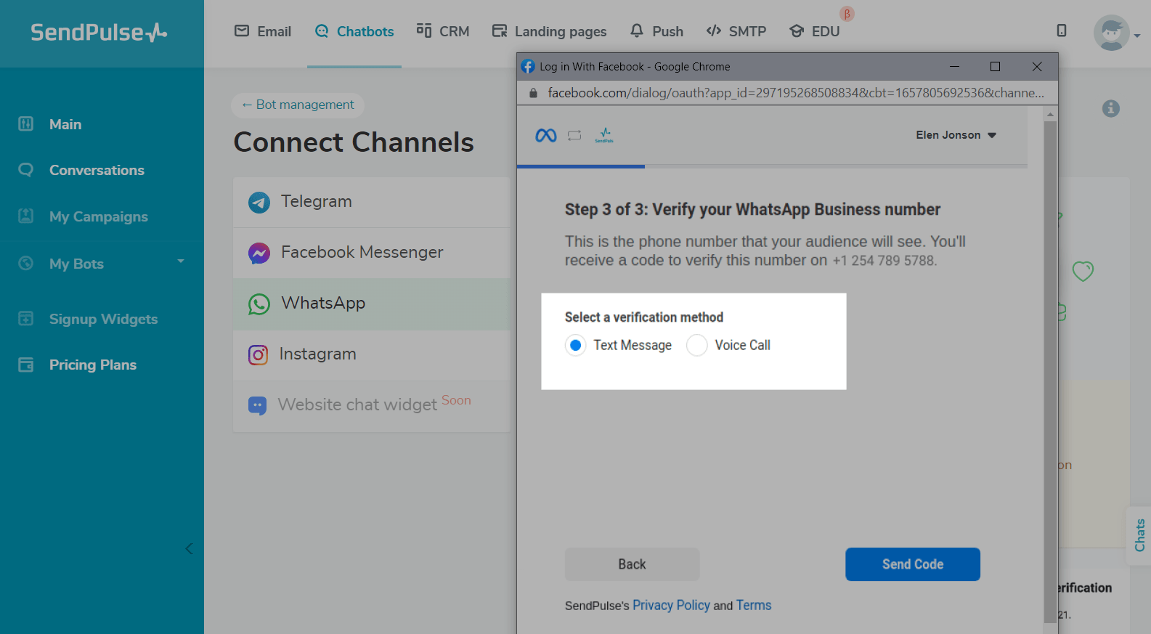Open the user avatar profile menu
Image resolution: width=1151 pixels, height=634 pixels.
pos(1112,33)
